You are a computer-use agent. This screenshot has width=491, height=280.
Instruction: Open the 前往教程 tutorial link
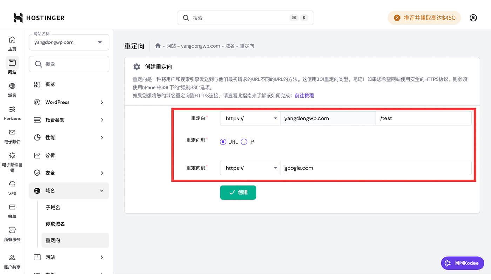click(304, 96)
